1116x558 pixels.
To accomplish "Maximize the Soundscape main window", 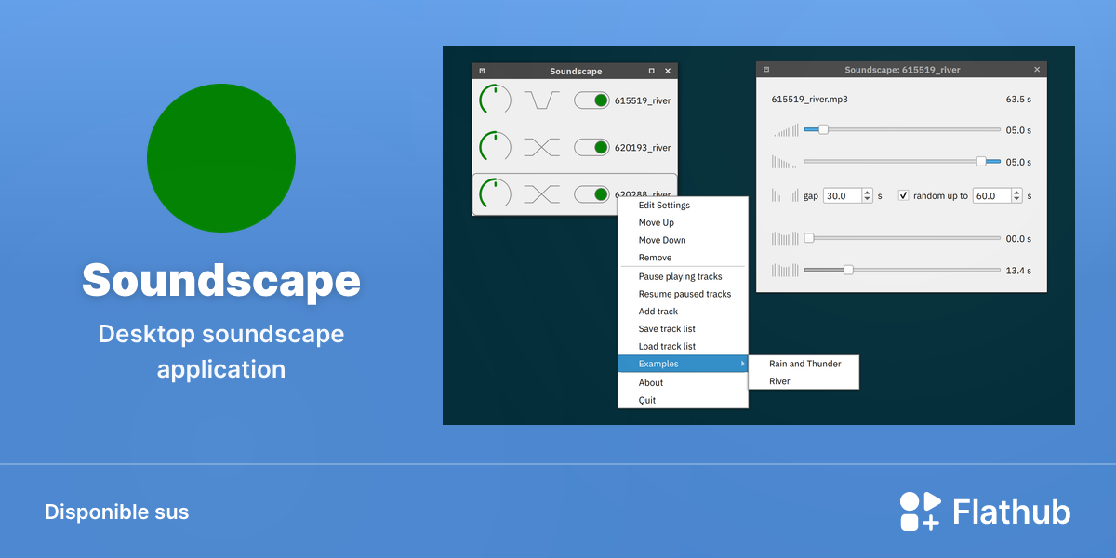I will pos(651,71).
